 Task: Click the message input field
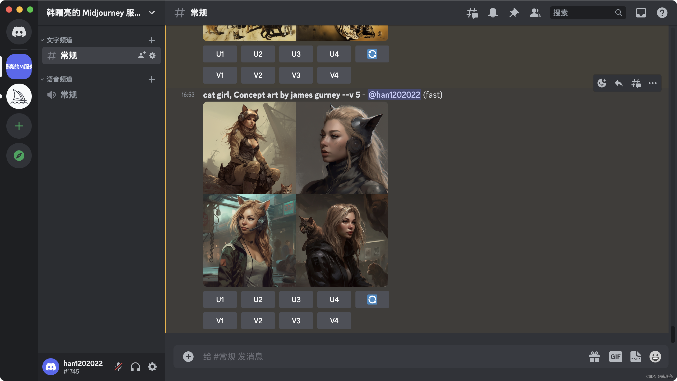[x=370, y=357]
